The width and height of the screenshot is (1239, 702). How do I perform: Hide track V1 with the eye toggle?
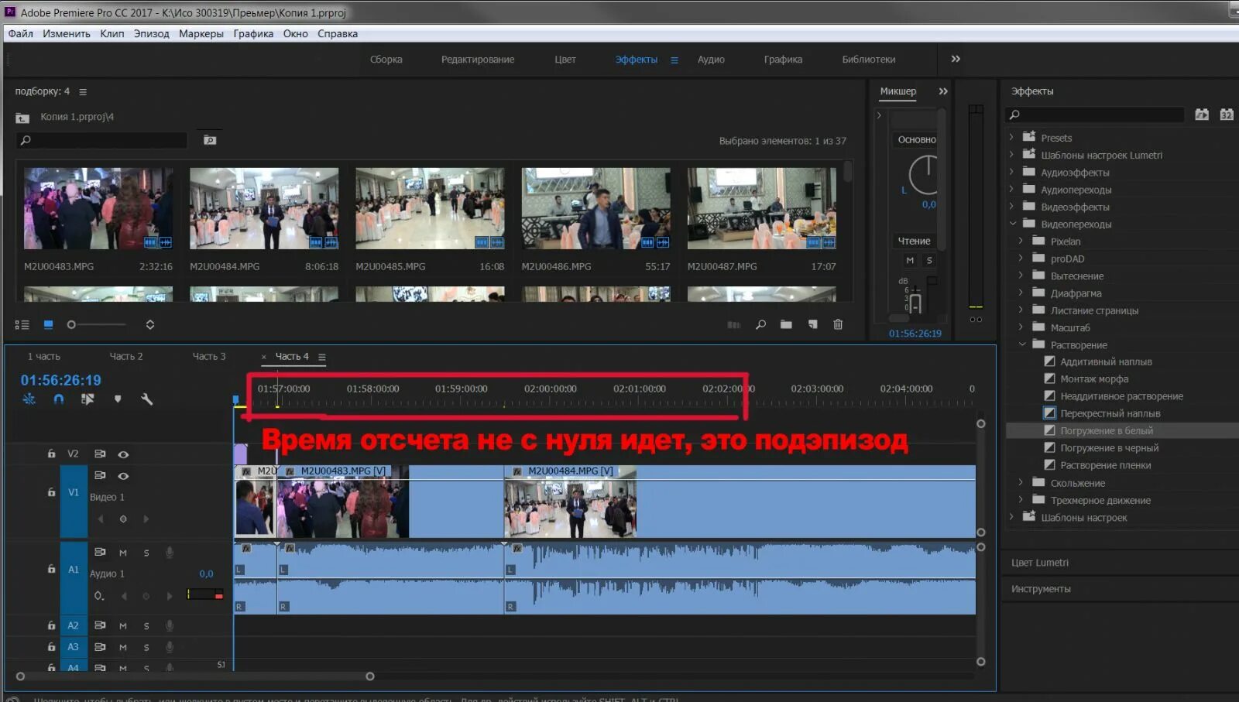coord(123,476)
